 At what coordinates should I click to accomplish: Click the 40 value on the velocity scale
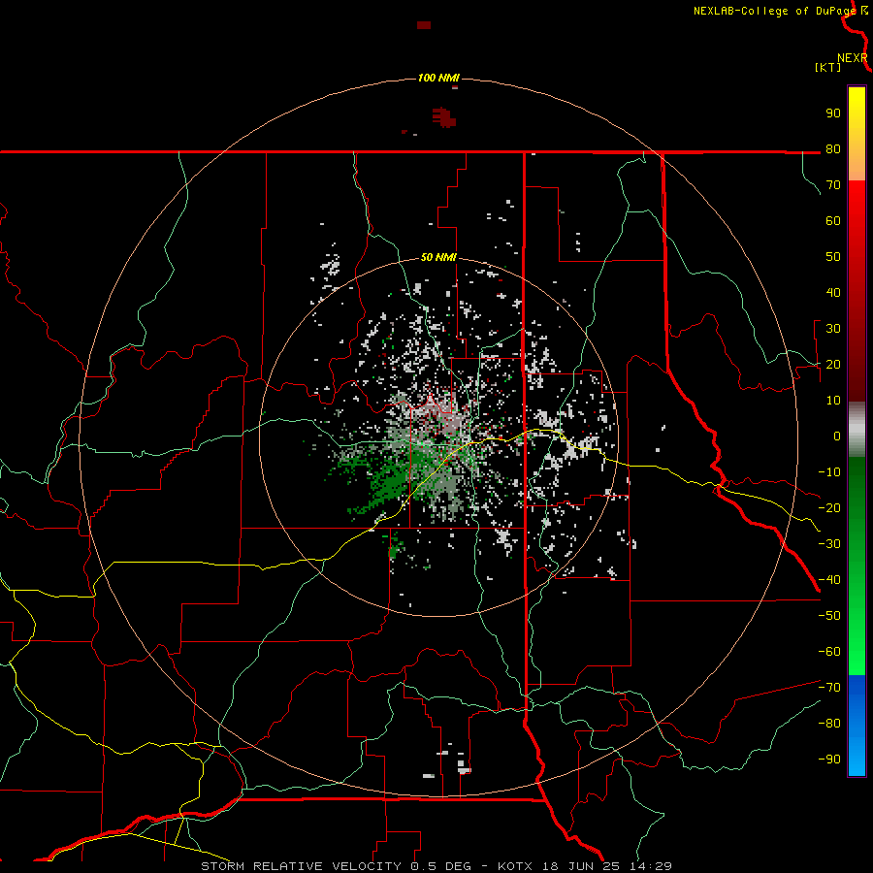833,292
